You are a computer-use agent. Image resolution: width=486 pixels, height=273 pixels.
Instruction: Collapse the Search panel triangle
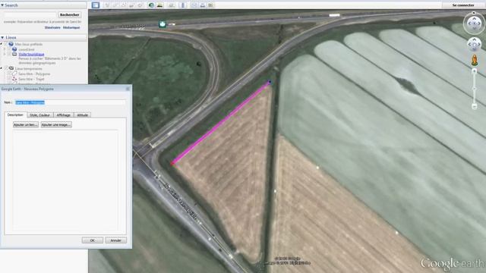point(2,5)
